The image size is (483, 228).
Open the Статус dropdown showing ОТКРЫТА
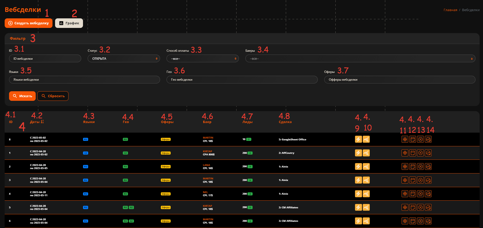(x=124, y=59)
